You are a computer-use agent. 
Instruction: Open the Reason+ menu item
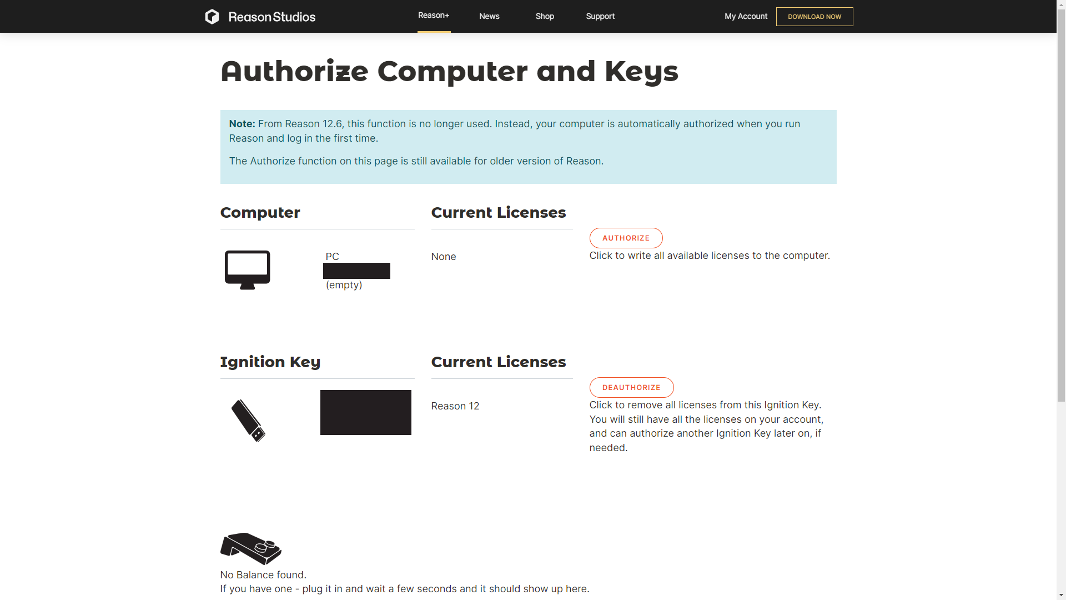434,16
